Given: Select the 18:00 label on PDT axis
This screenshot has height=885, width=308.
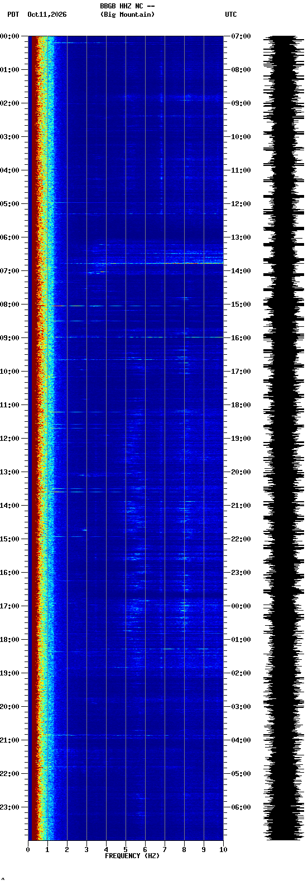Looking at the screenshot, I should [9, 640].
